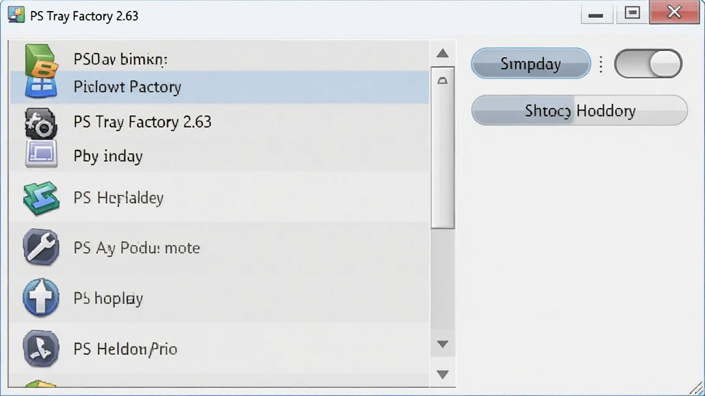
Task: Click the resize grip in the window corner
Action: coord(697,388)
